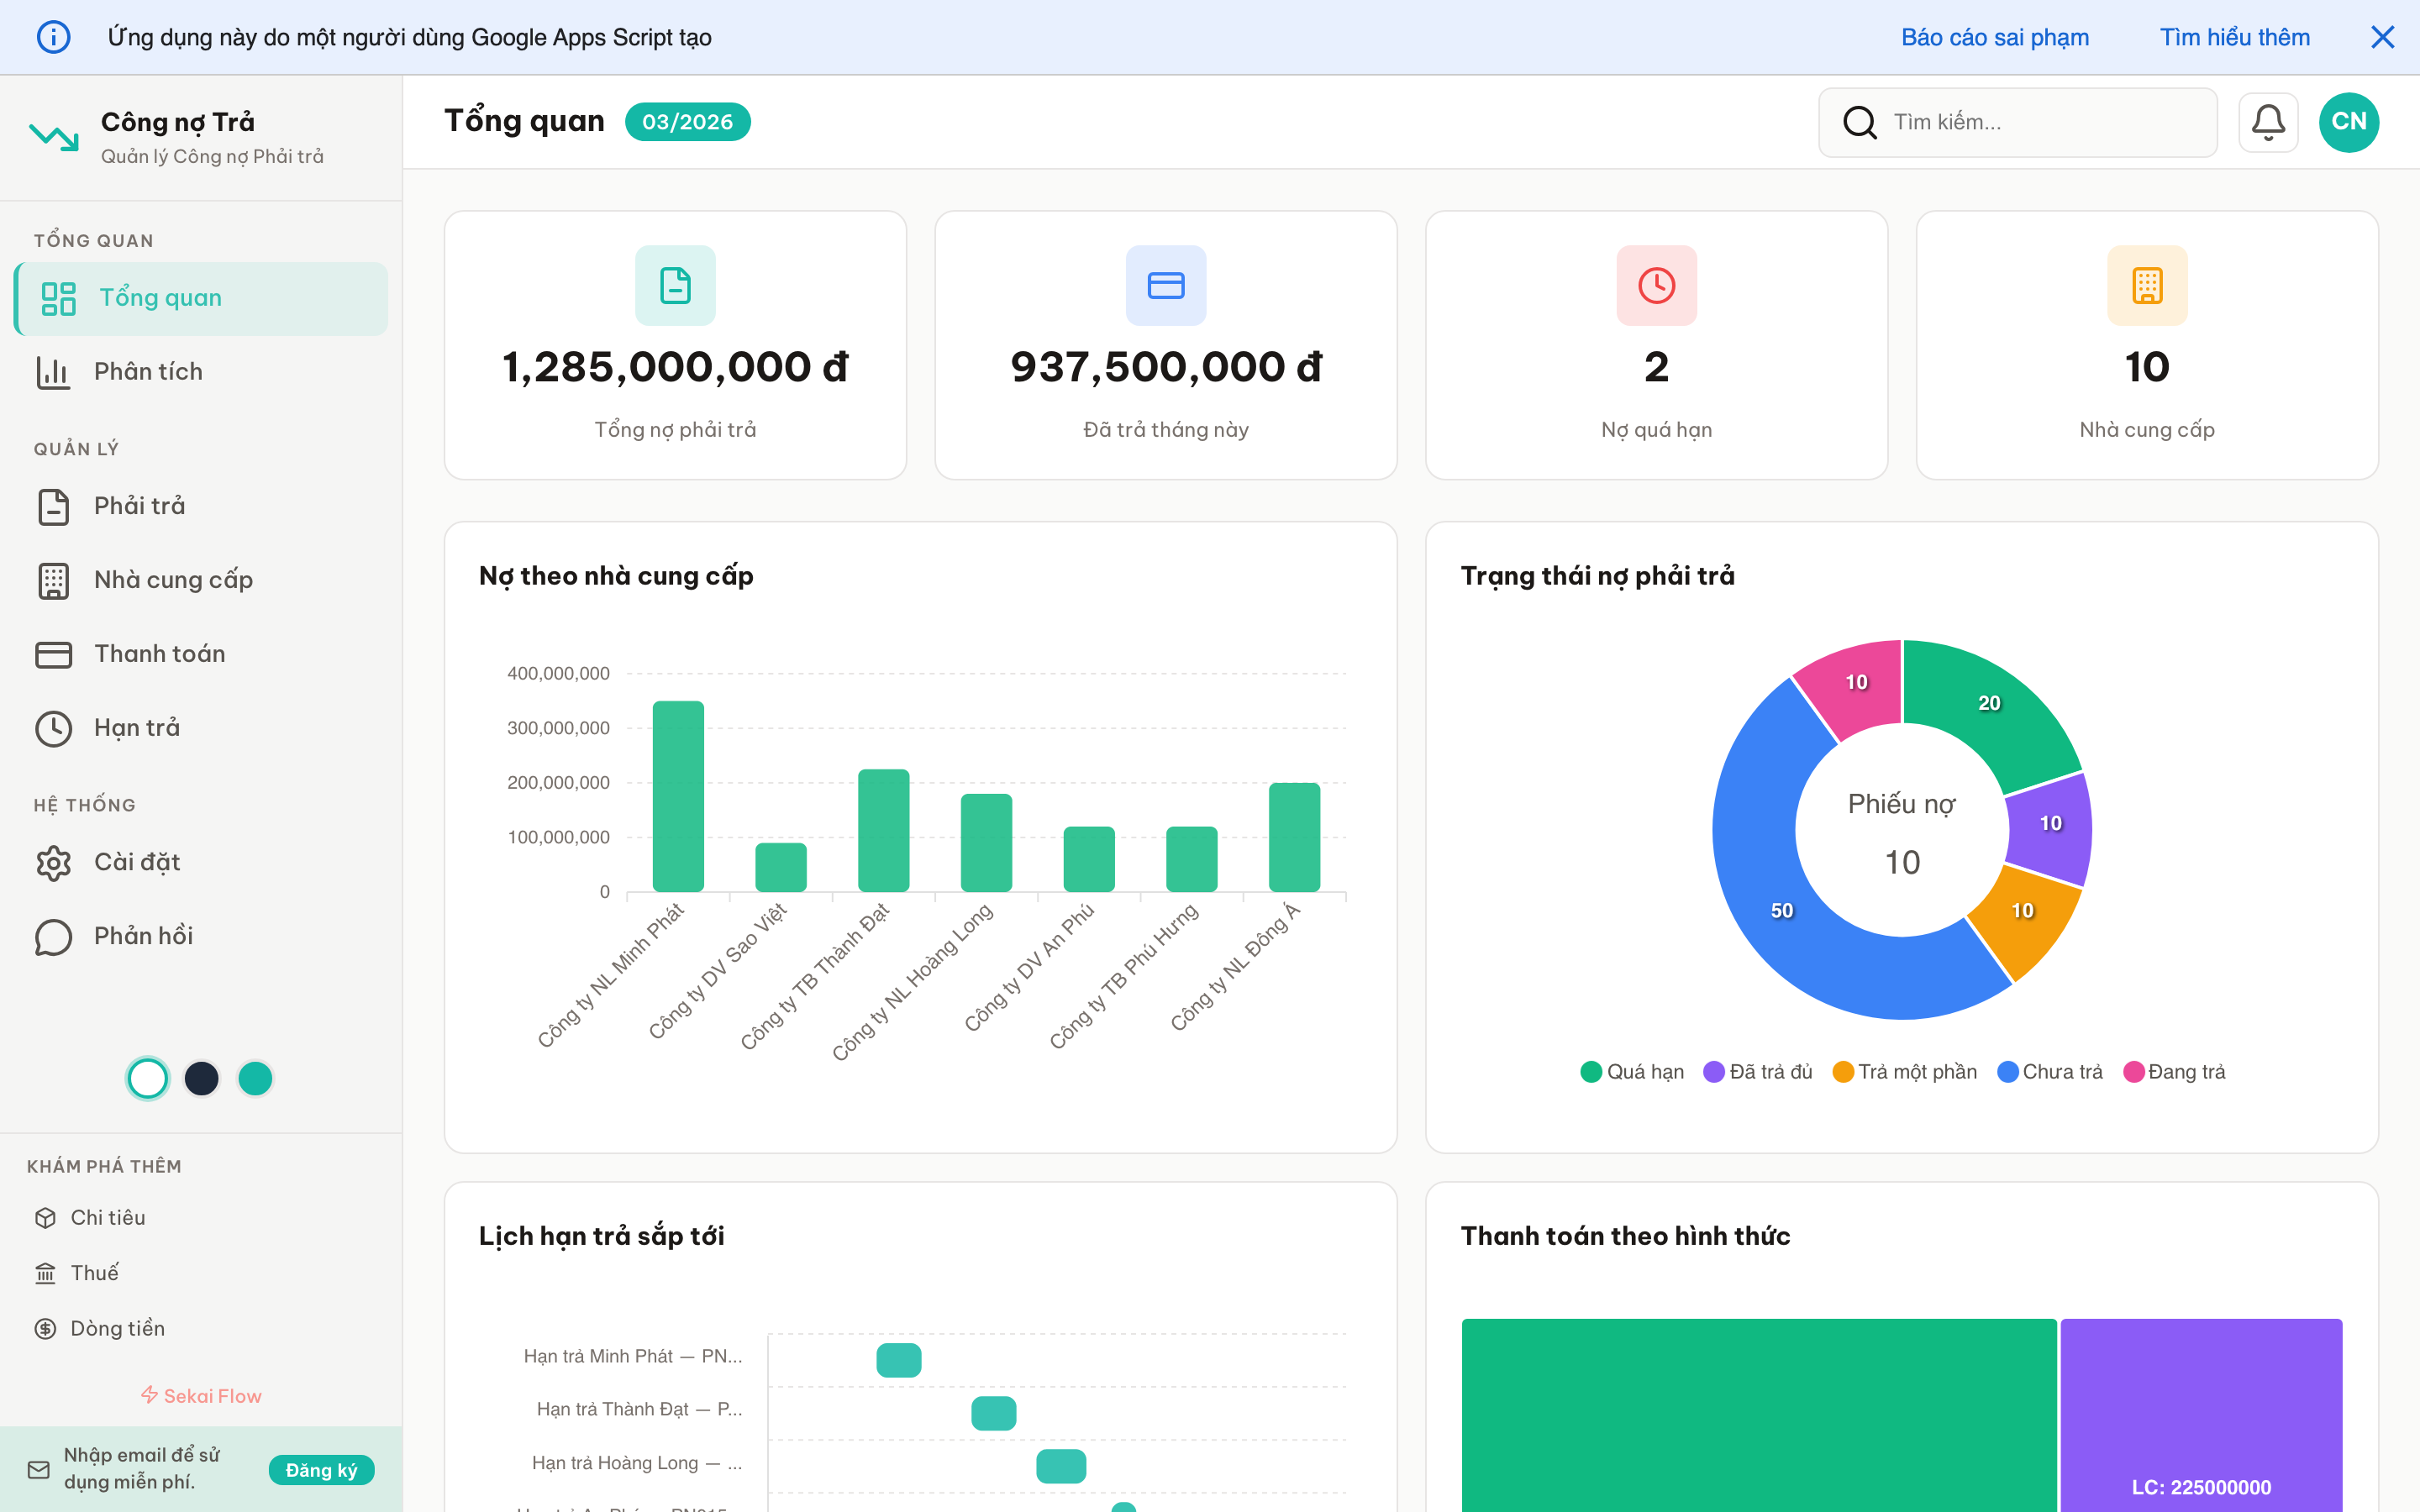Click the 03/2026 period badge
2420x1512 pixels.
[x=687, y=122]
